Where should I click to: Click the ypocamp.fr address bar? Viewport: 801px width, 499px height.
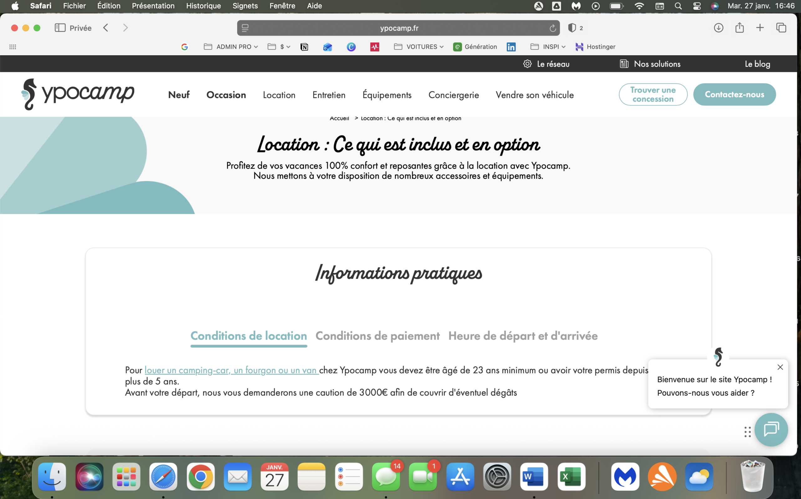(x=399, y=28)
